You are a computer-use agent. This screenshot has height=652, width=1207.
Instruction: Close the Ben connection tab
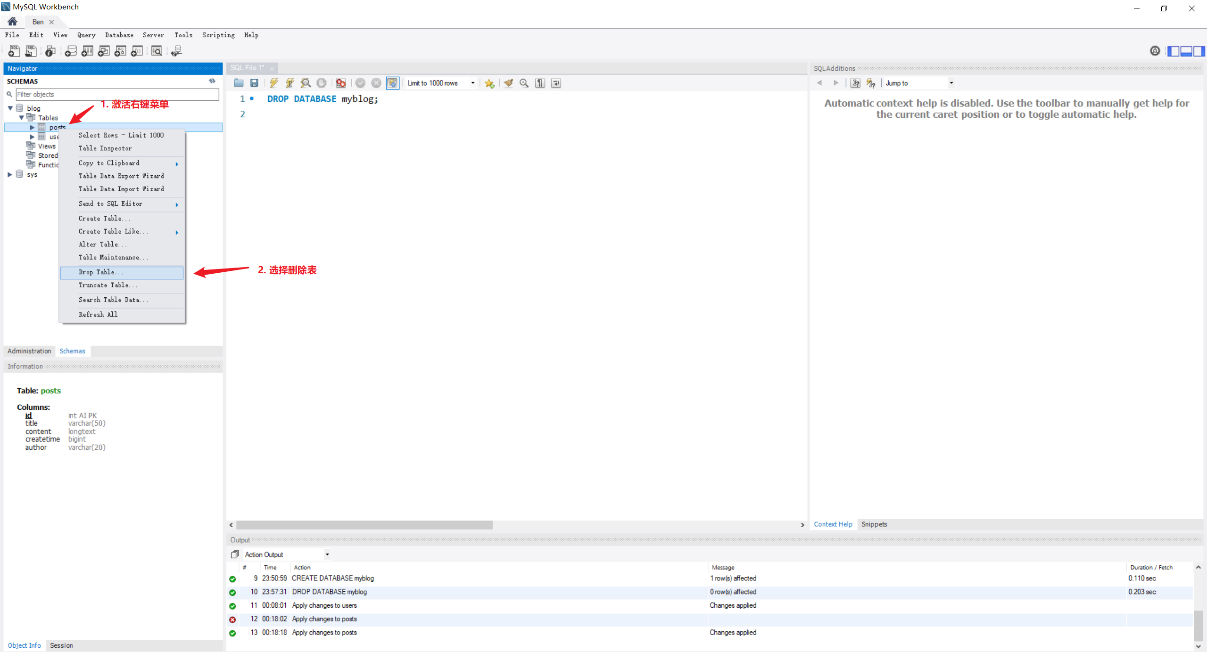pos(51,22)
